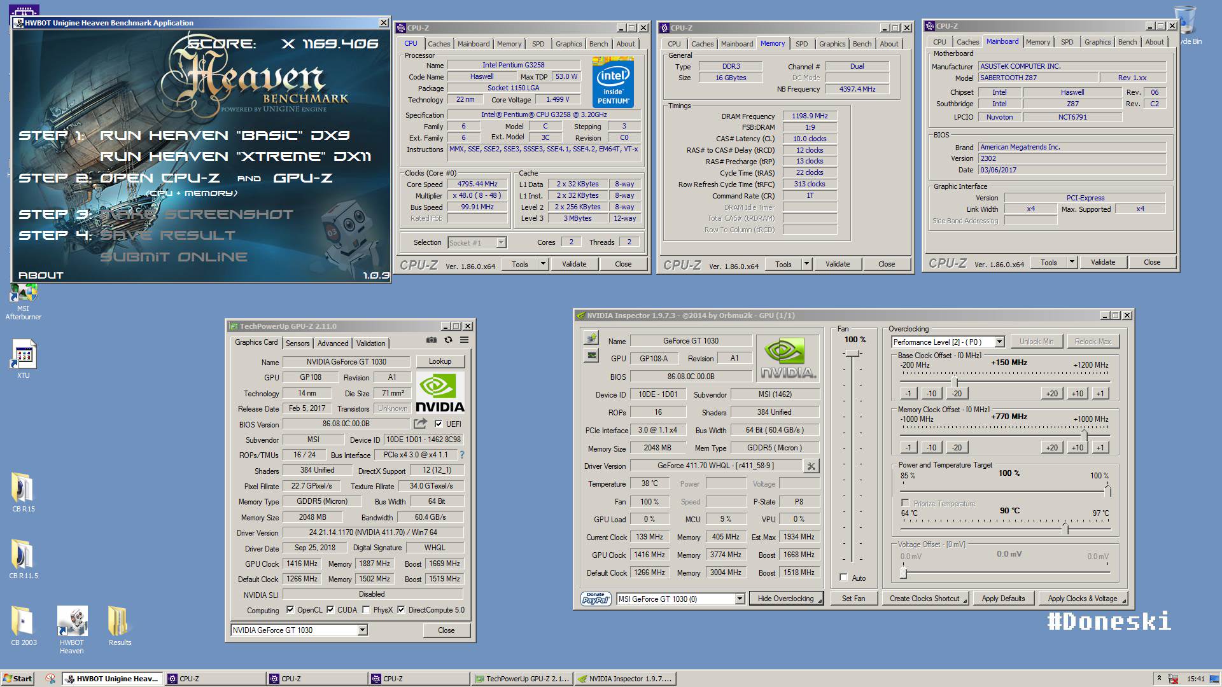
Task: Enable Priorize Temperature checkbox
Action: click(905, 503)
